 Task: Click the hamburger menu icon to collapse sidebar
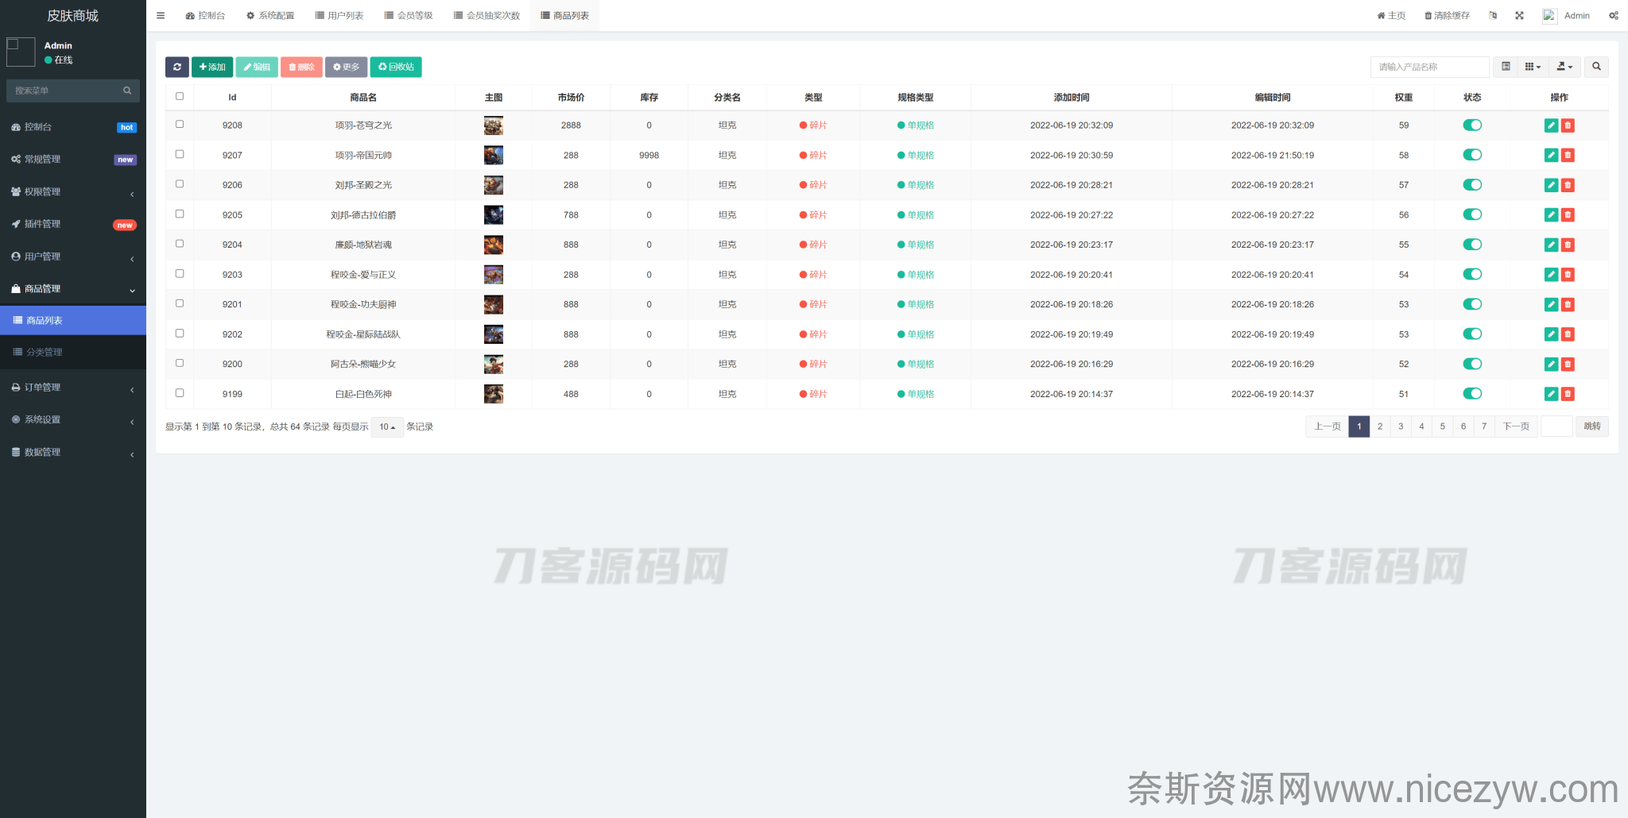(x=161, y=16)
